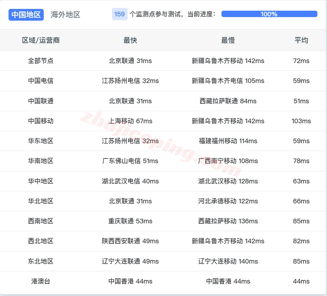Select the 华中地区 row label
This screenshot has height=296, width=327.
pos(41,181)
